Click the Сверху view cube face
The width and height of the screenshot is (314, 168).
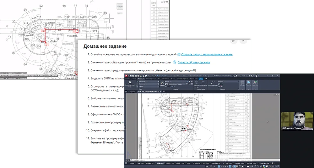pyautogui.click(x=120, y=6)
